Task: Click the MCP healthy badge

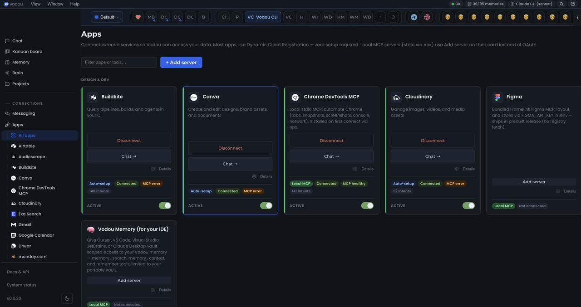Action: tap(354, 184)
